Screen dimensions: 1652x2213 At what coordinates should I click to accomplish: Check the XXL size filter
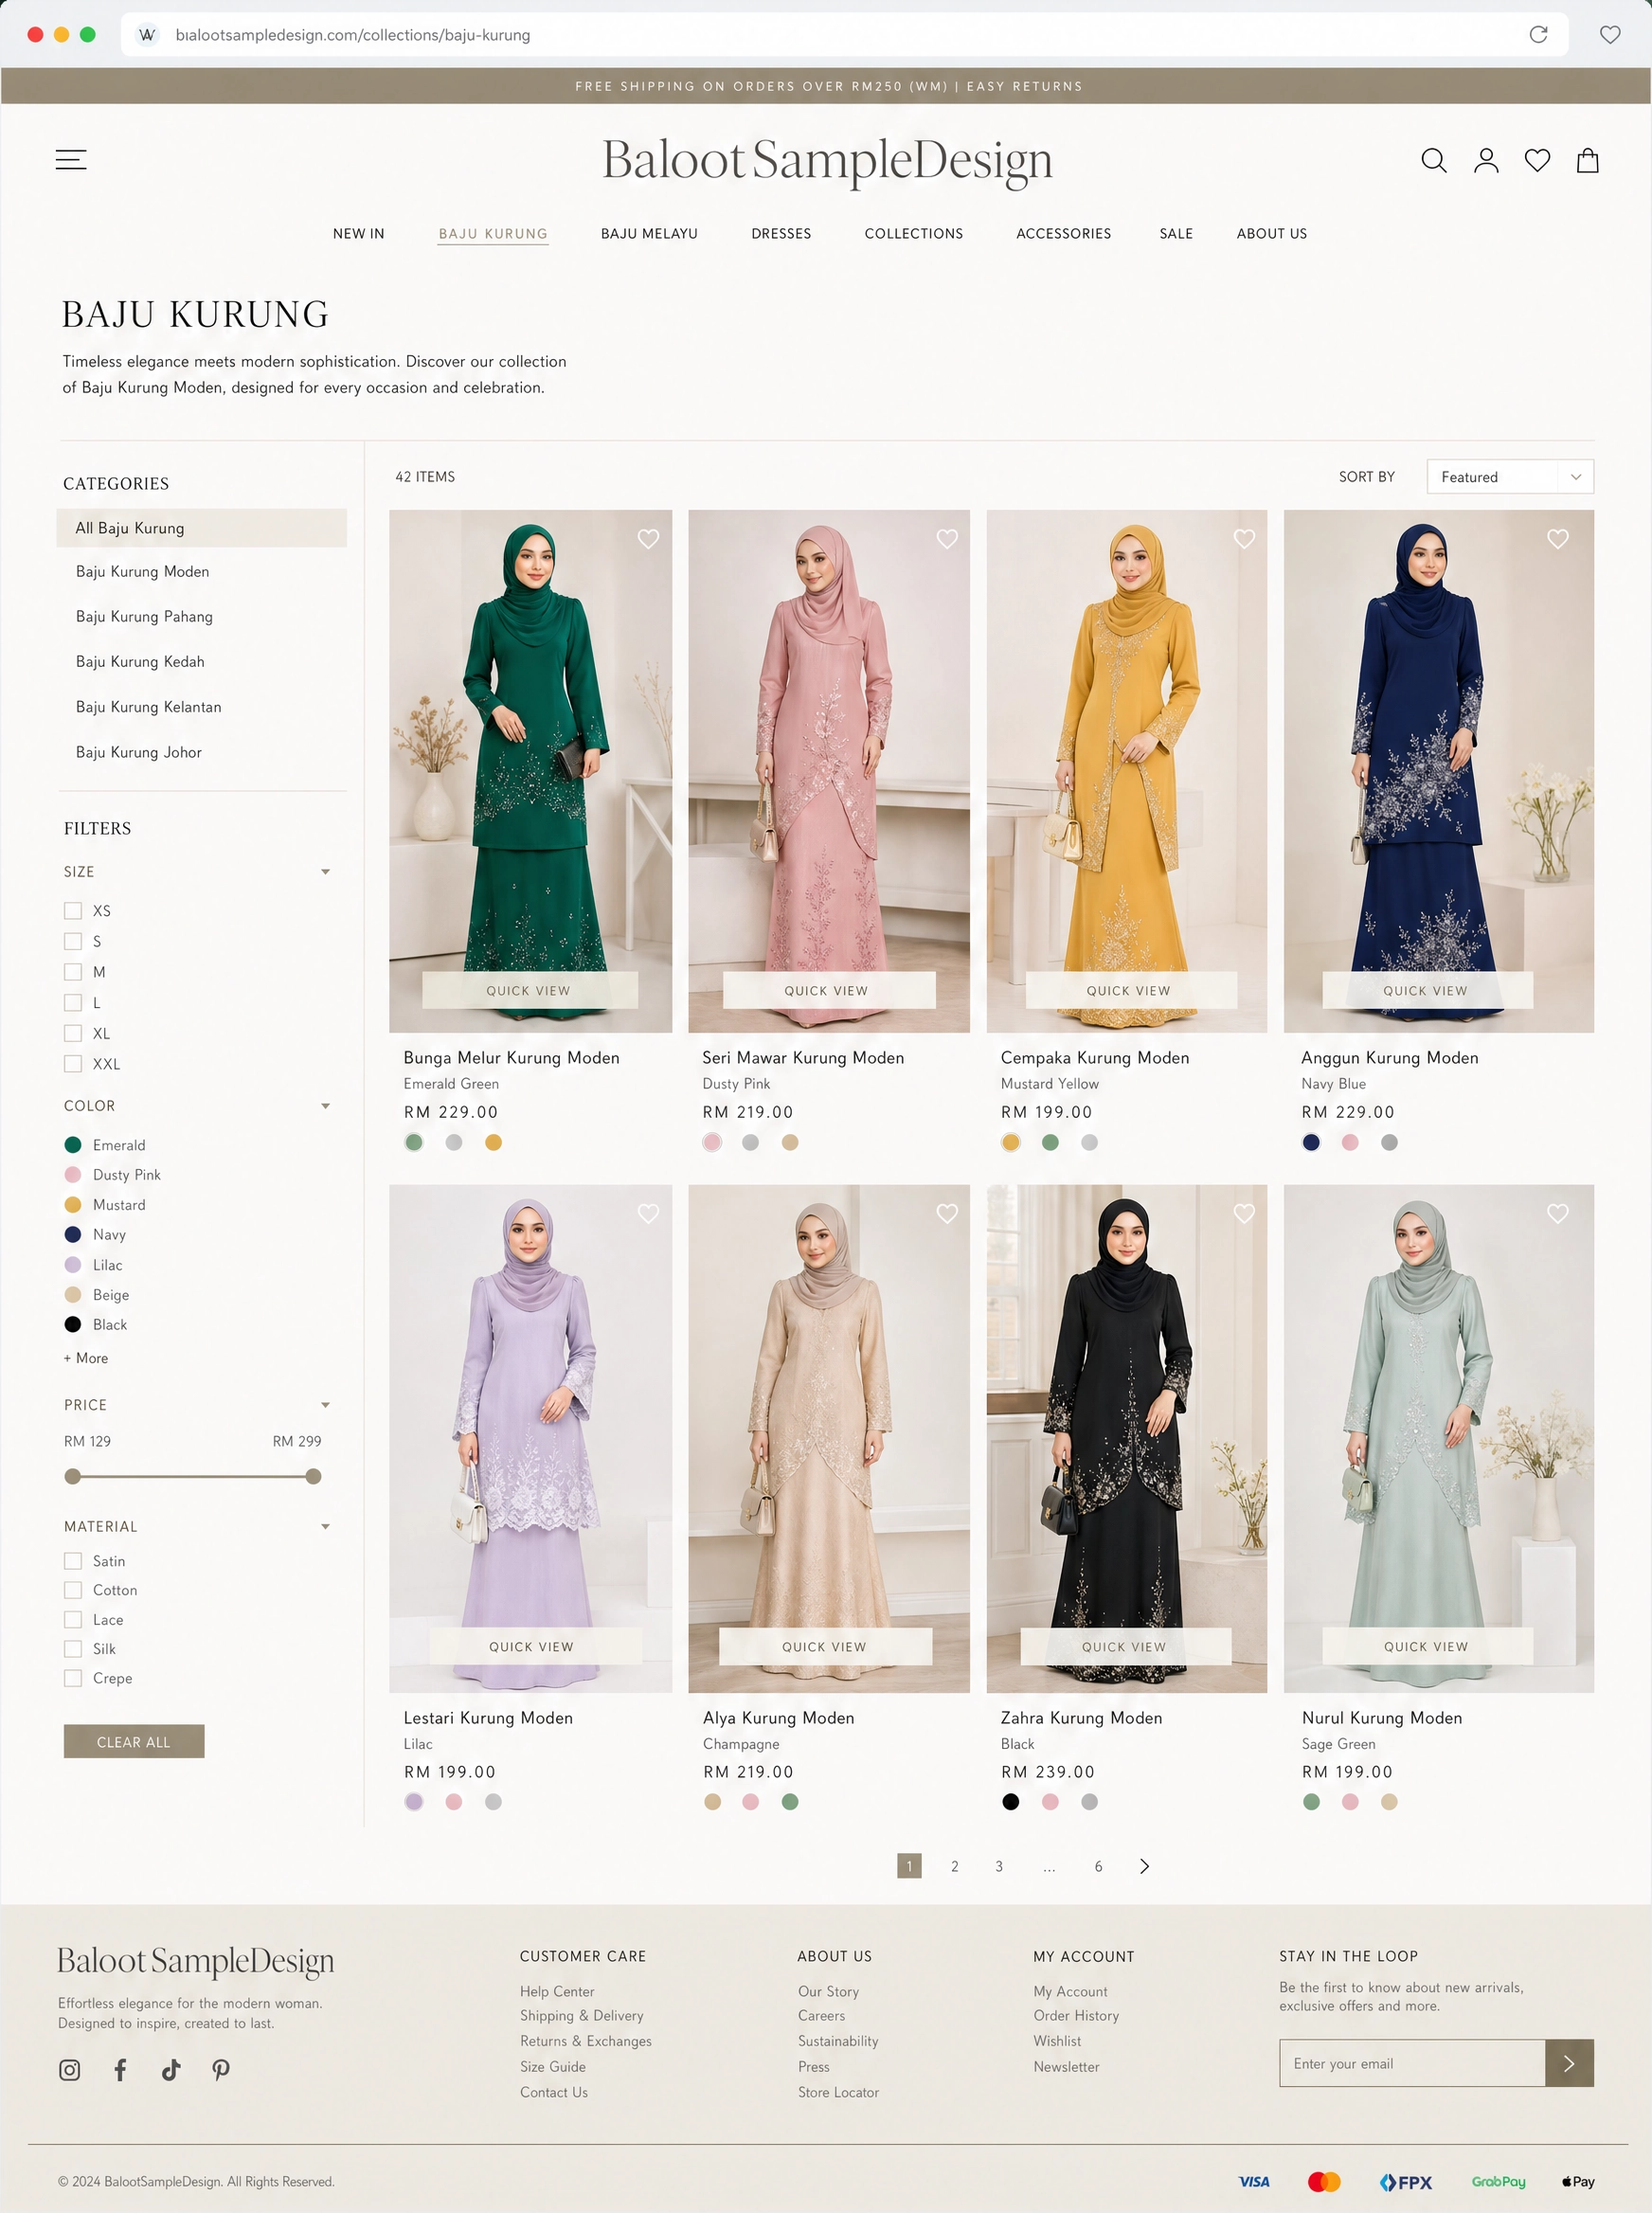(x=73, y=1064)
